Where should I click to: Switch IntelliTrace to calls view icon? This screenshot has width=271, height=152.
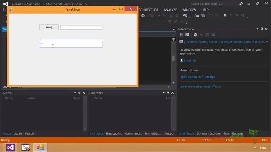187,35
